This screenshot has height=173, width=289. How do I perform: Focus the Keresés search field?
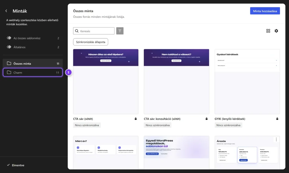[x=94, y=31]
